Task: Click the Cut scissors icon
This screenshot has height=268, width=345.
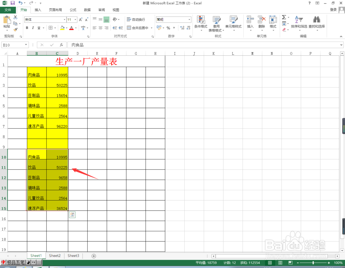Action: click(x=16, y=17)
